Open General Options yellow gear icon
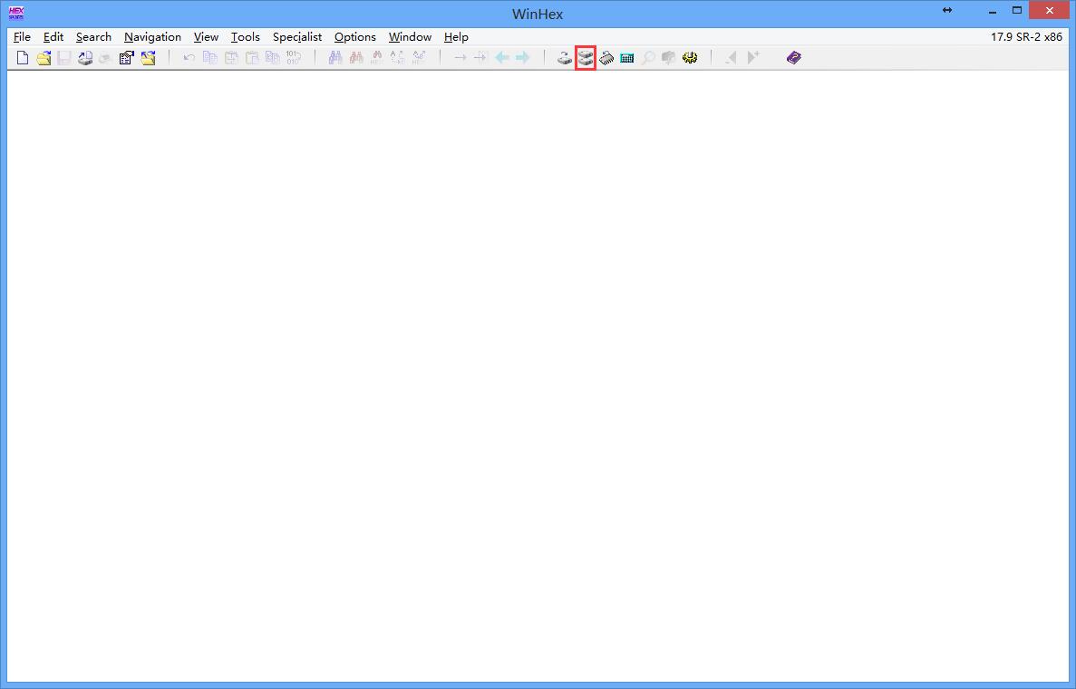The height and width of the screenshot is (689, 1076). click(x=690, y=58)
